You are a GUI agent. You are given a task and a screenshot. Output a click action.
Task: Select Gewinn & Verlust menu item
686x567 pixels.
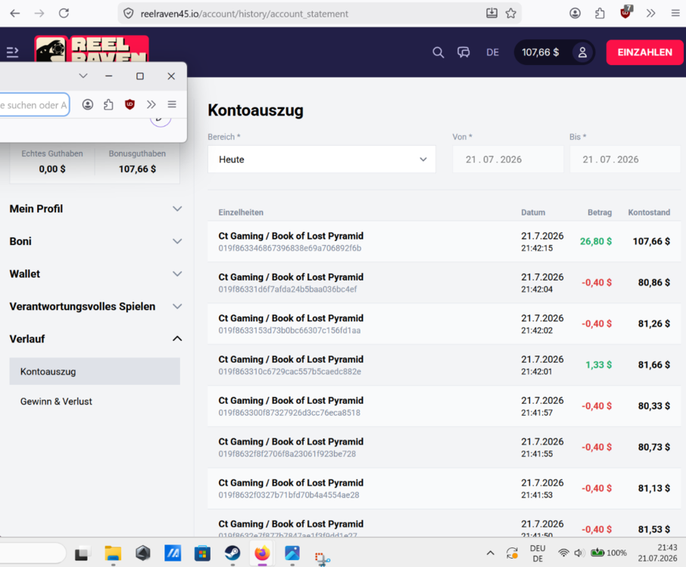click(x=56, y=401)
